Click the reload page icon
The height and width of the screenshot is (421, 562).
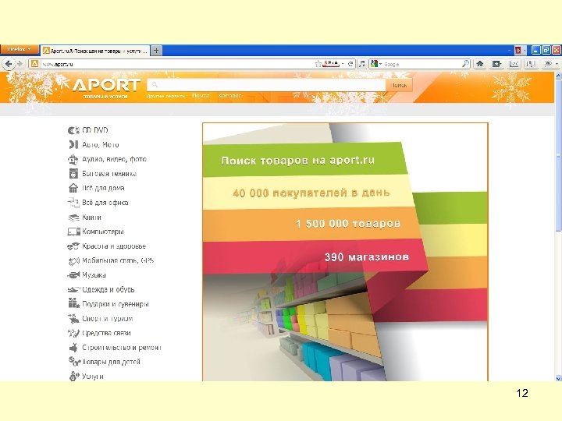pyautogui.click(x=350, y=64)
